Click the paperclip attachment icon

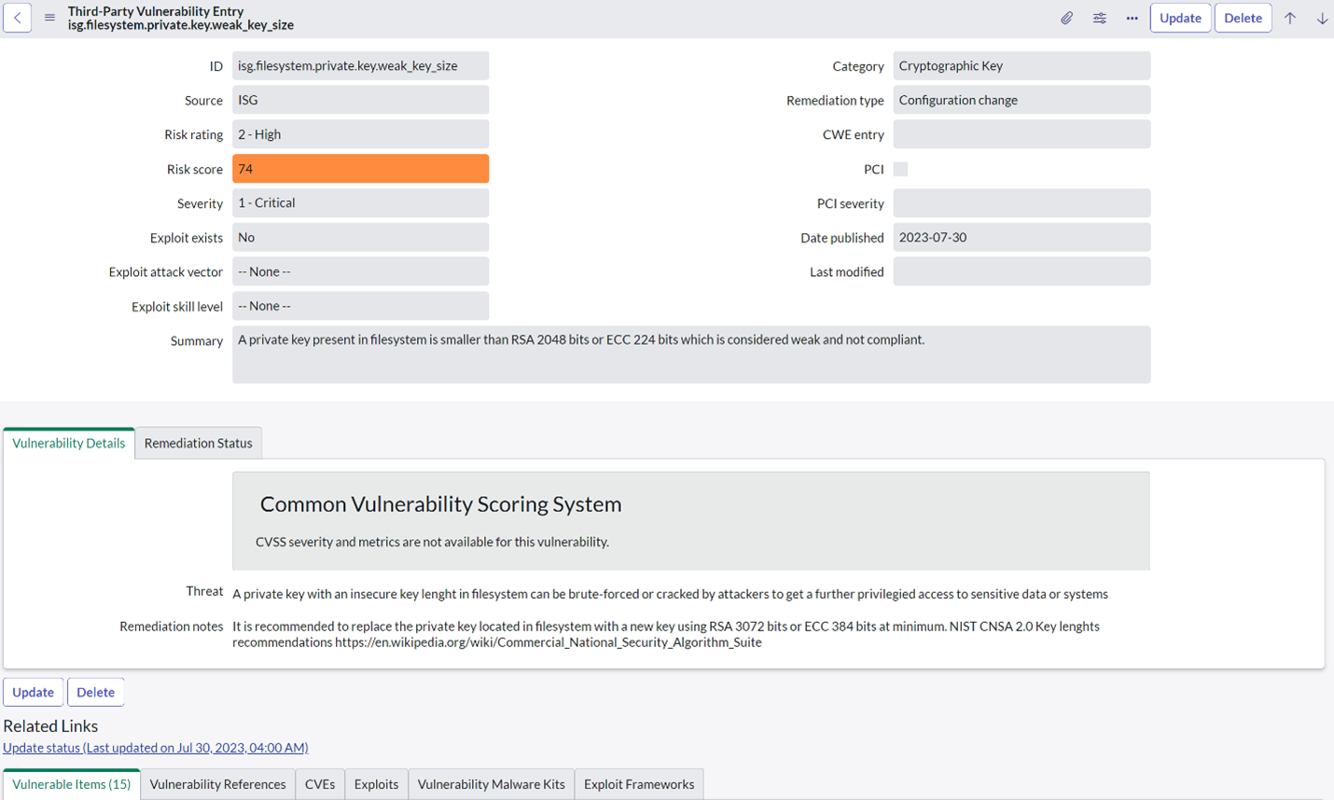pos(1066,17)
